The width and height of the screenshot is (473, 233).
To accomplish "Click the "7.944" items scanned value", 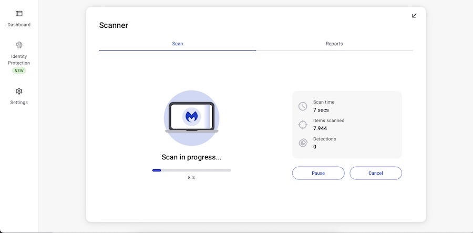I will 320,128.
